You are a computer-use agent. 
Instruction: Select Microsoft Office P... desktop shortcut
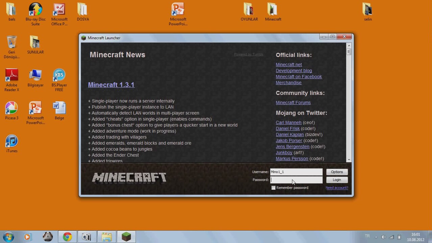59,14
